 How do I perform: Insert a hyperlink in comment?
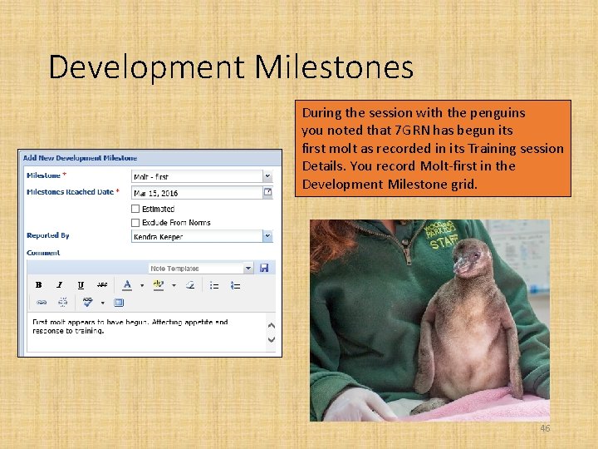pyautogui.click(x=42, y=303)
